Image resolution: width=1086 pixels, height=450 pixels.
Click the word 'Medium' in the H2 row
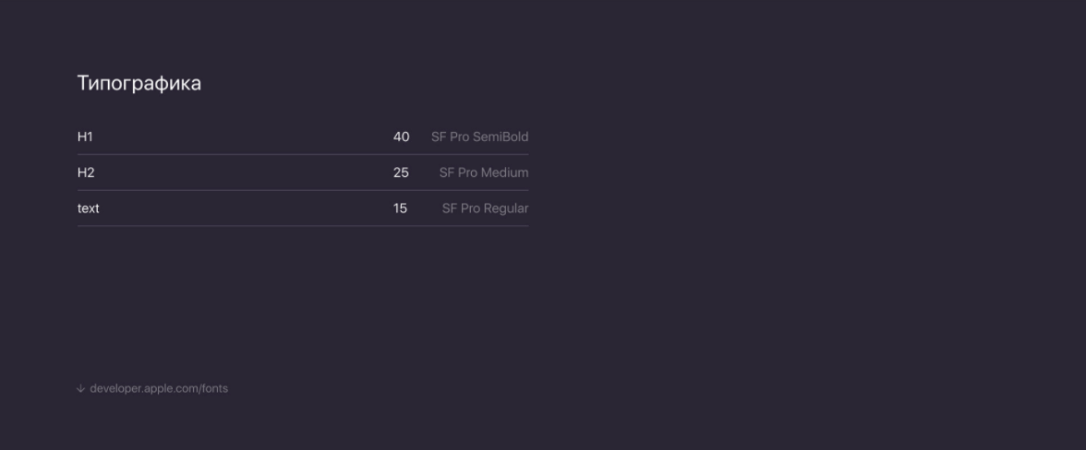point(504,173)
